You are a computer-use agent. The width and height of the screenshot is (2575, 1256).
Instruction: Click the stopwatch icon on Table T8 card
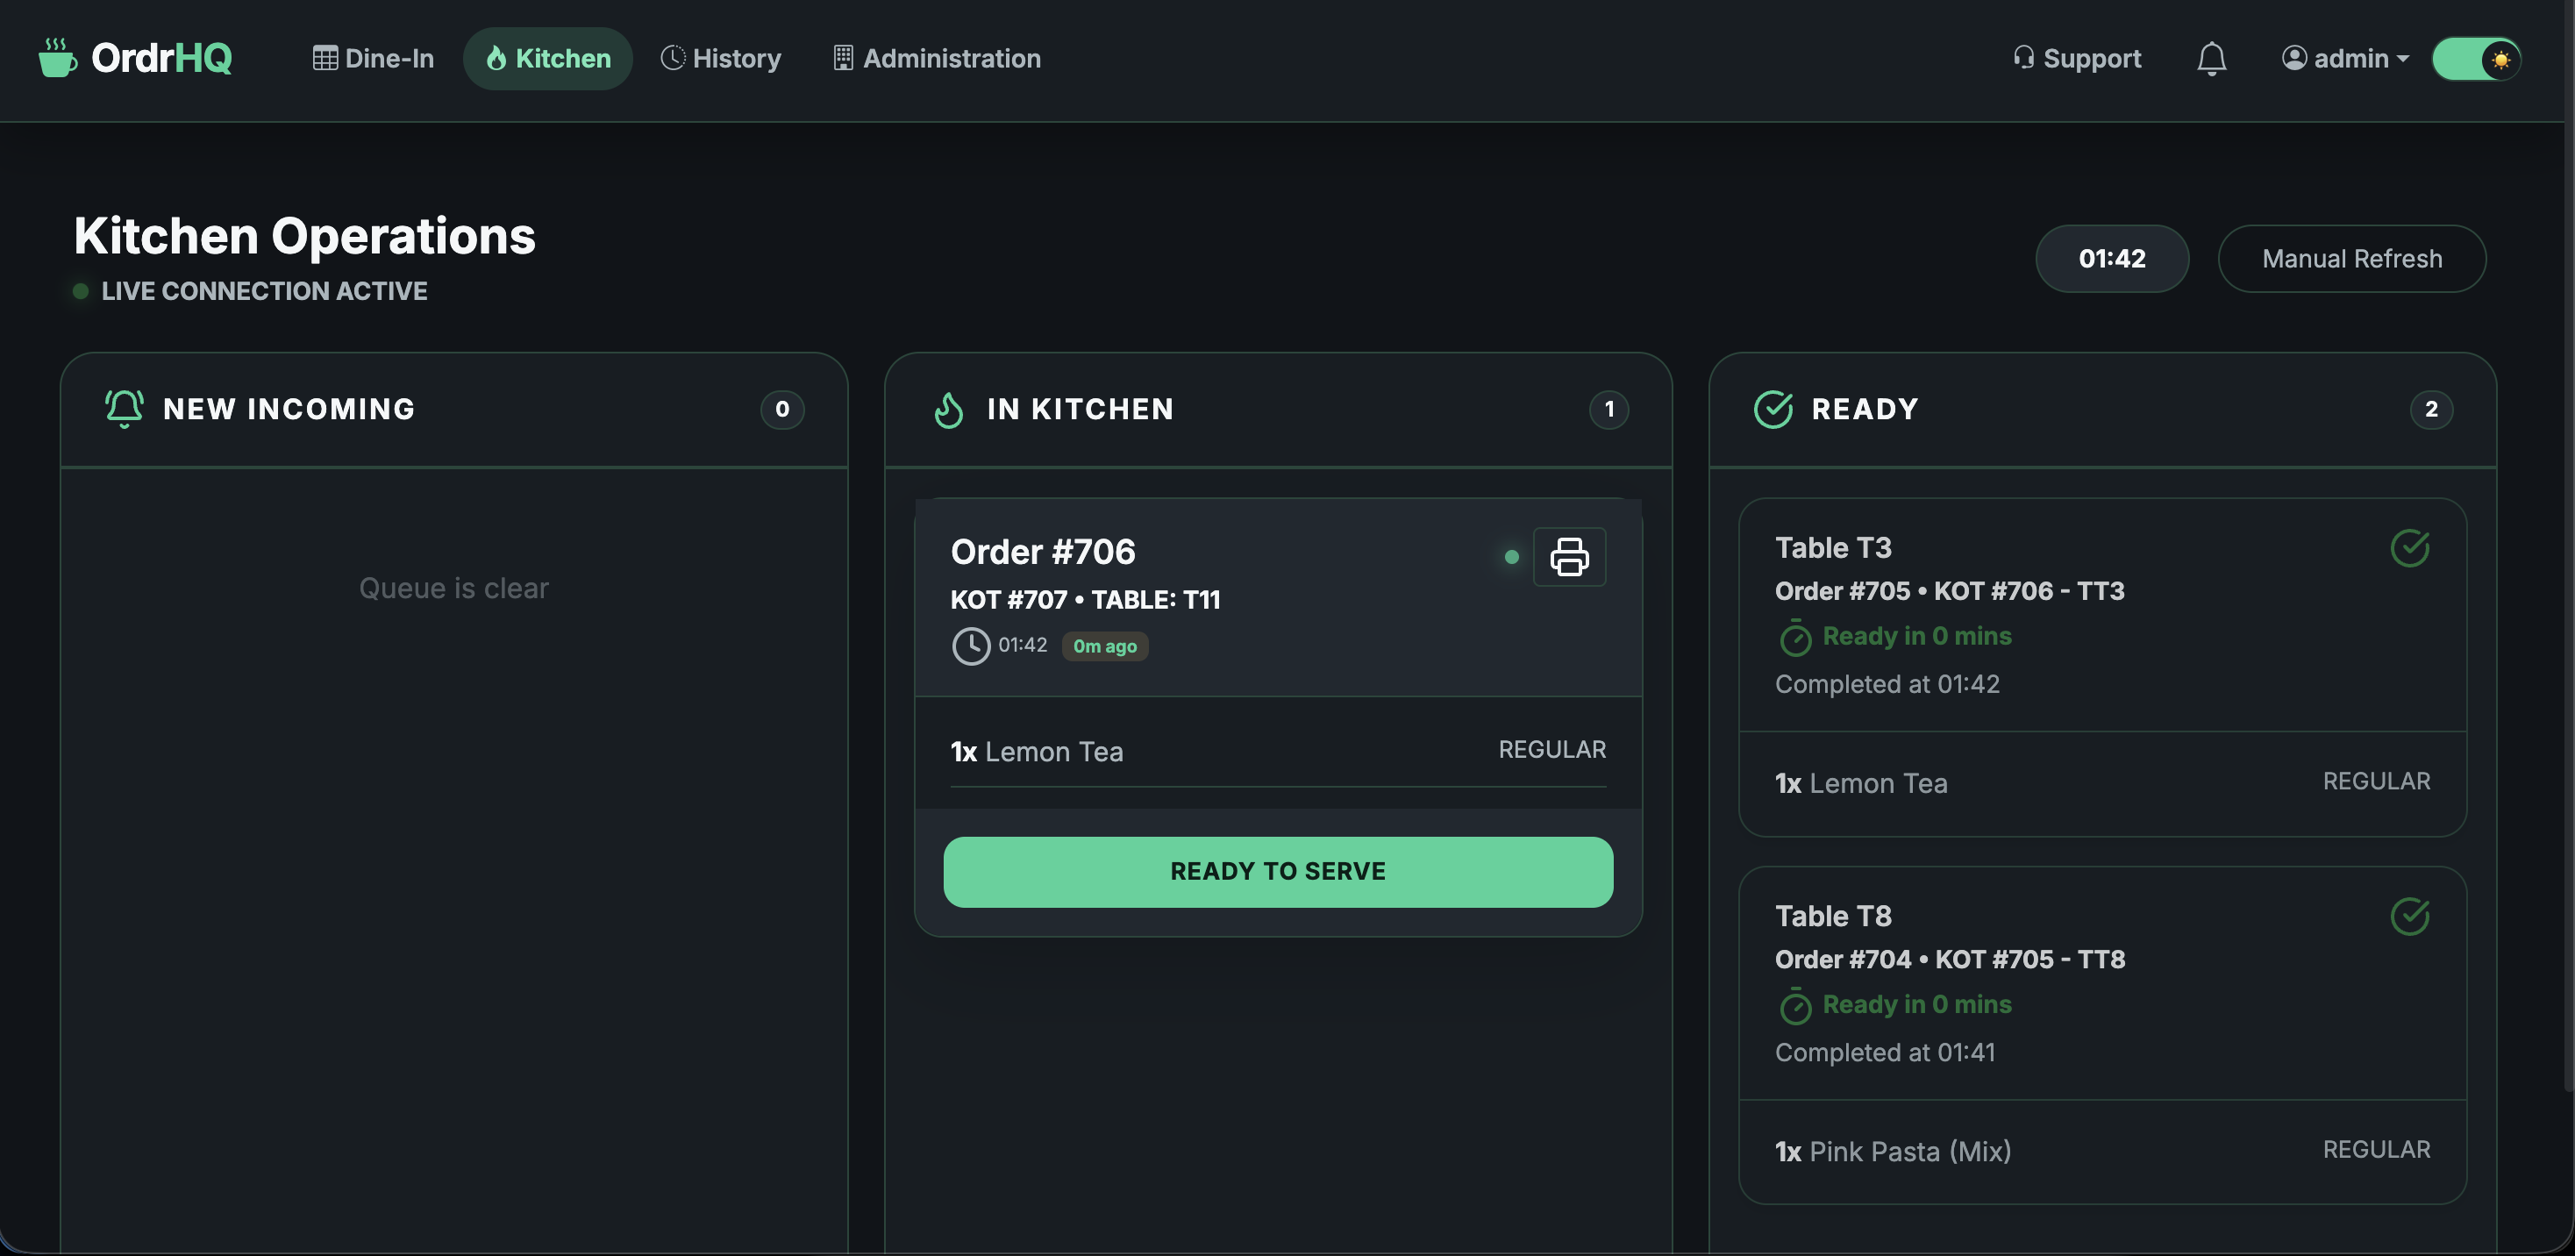(x=1795, y=1005)
